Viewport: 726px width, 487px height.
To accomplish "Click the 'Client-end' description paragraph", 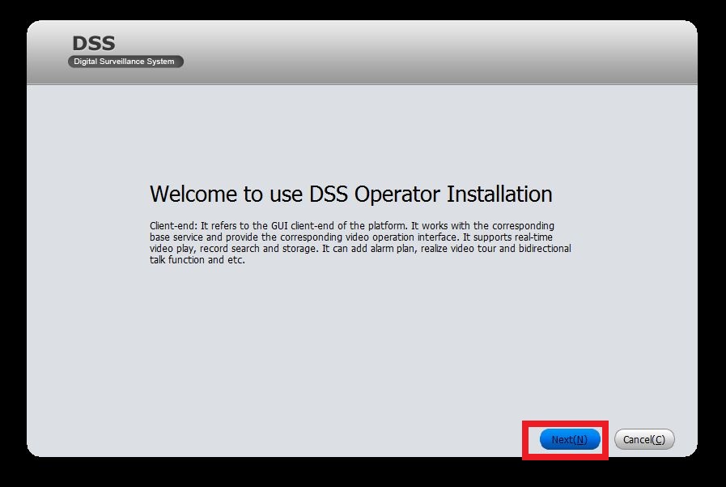I will coord(360,243).
